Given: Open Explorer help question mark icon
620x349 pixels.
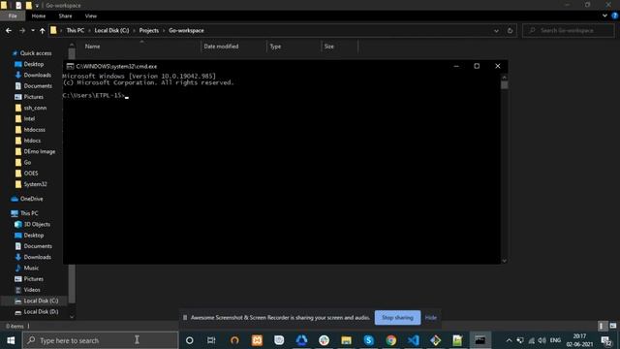Looking at the screenshot, I should click(615, 16).
